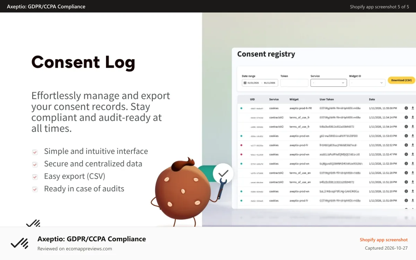Viewport: 416px width, 260px height.
Task: Open info for the 11:53:03 PM record
Action: coord(406,136)
